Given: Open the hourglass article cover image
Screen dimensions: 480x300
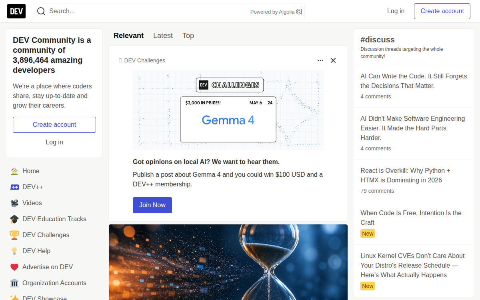Looking at the screenshot, I should click(228, 262).
